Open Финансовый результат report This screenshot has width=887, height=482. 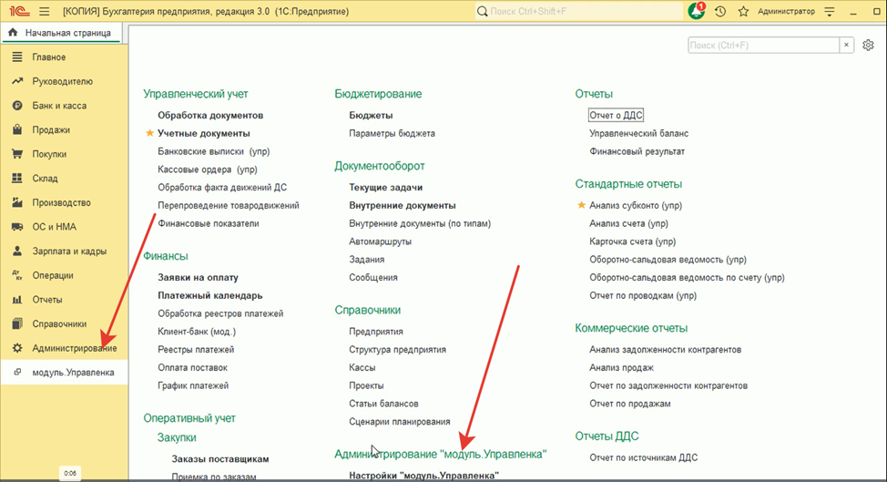(x=637, y=151)
